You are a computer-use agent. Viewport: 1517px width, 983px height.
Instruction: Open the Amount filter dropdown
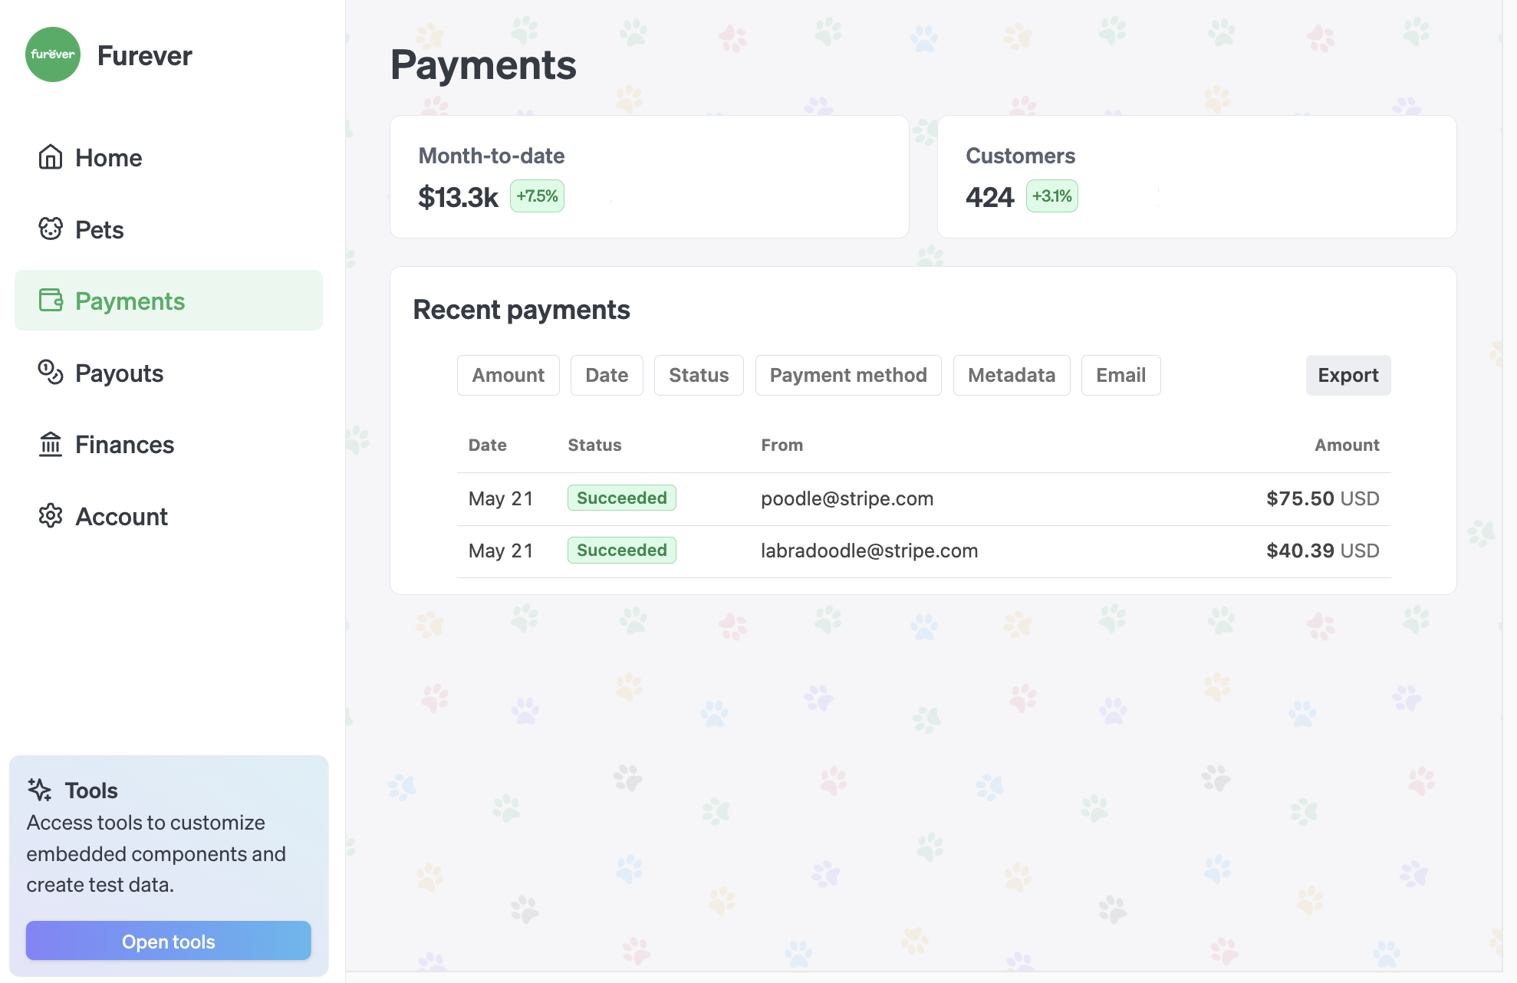click(508, 375)
